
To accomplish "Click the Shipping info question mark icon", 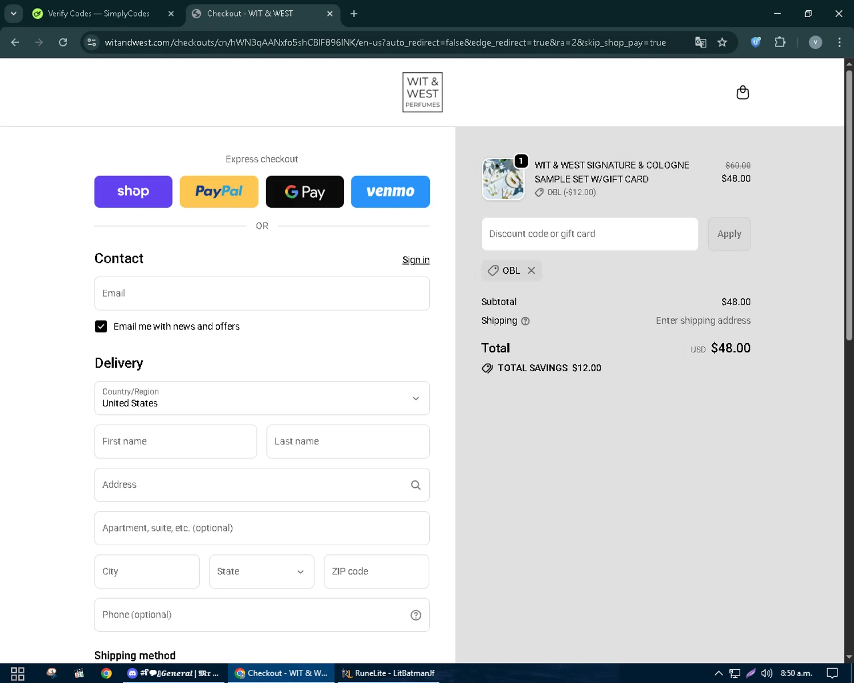I will coord(525,321).
